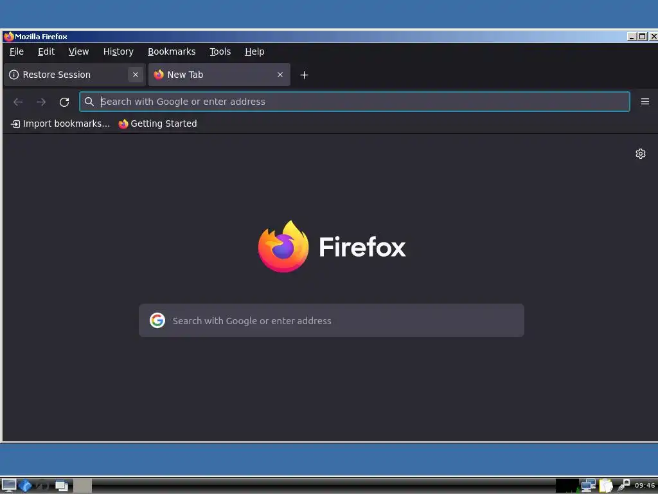Open the taskbar start menu monitor icon

(9, 486)
